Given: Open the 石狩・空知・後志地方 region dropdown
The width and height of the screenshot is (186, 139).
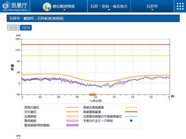Looking at the screenshot, I should pyautogui.click(x=109, y=7).
